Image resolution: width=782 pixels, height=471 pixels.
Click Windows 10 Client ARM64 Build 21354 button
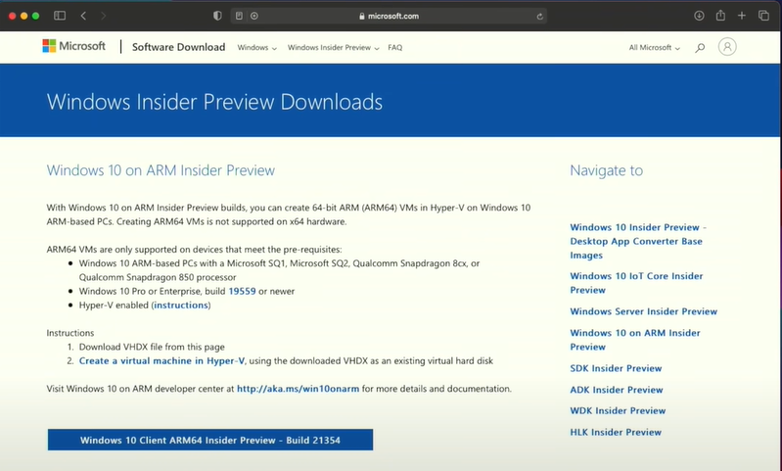(210, 440)
